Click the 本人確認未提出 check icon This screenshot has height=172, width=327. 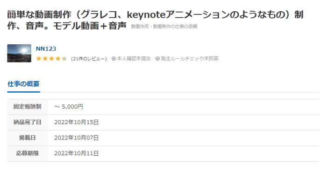tap(114, 59)
